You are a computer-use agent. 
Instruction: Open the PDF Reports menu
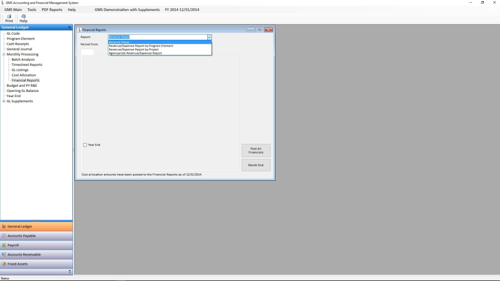tap(52, 9)
